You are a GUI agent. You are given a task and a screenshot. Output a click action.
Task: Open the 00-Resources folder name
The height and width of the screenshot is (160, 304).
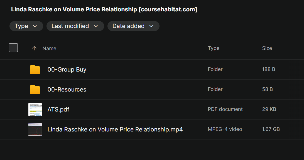pos(67,90)
